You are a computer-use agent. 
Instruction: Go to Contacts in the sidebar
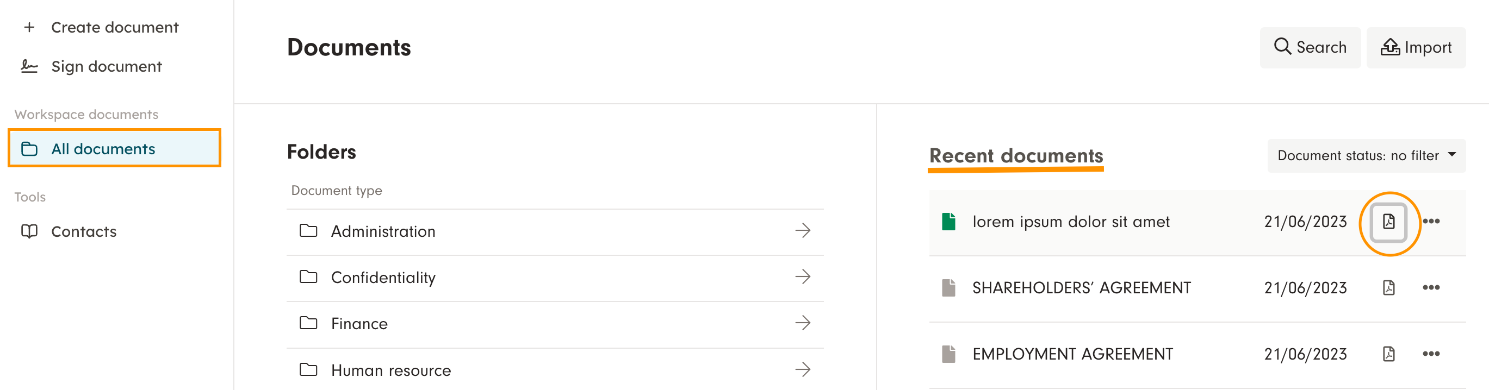84,231
